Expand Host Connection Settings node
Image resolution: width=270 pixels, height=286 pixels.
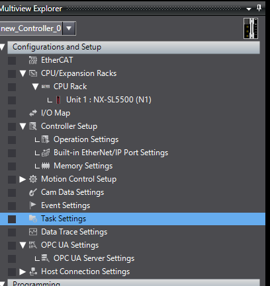pos(22,271)
